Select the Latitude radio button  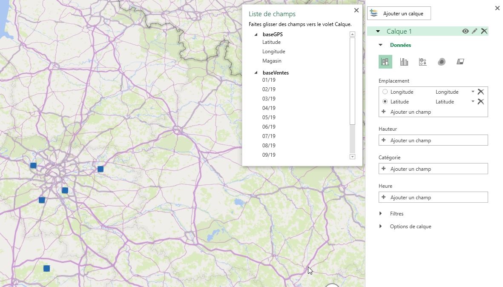(x=385, y=102)
